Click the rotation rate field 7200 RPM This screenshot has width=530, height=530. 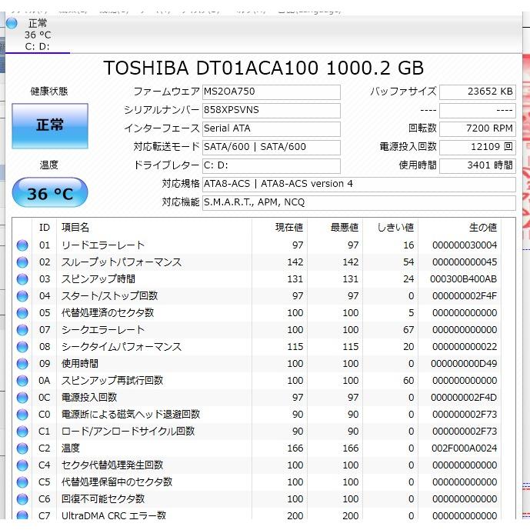(478, 128)
